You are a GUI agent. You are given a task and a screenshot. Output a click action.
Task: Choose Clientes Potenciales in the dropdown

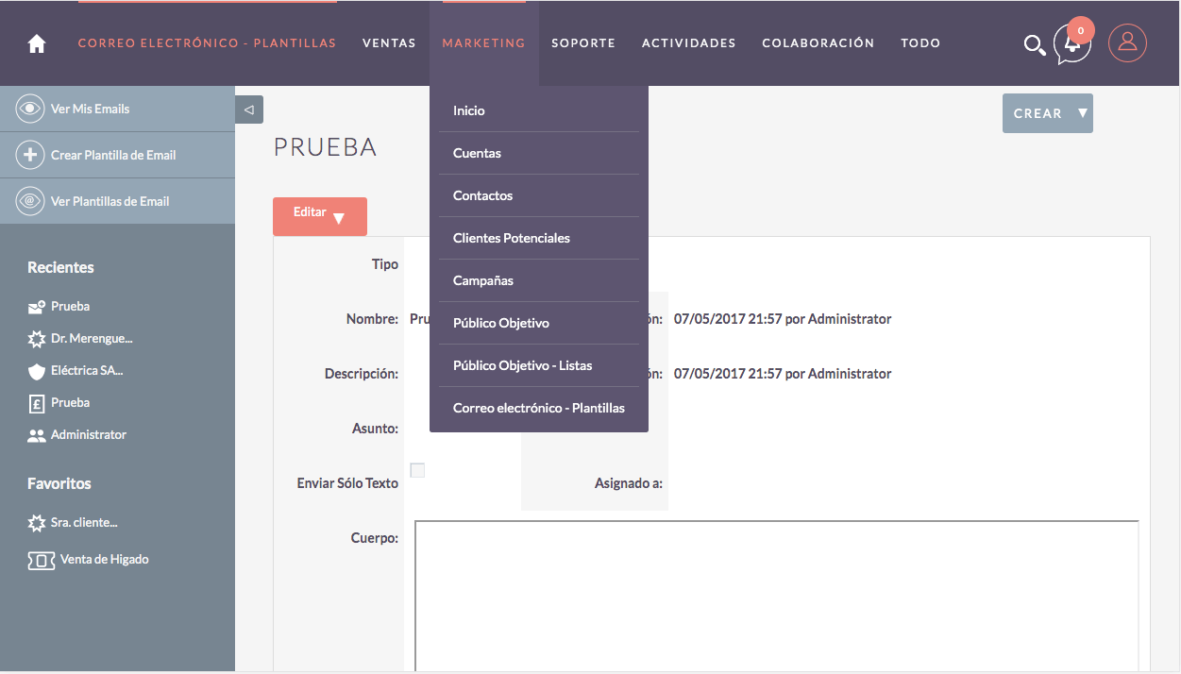[x=512, y=238]
